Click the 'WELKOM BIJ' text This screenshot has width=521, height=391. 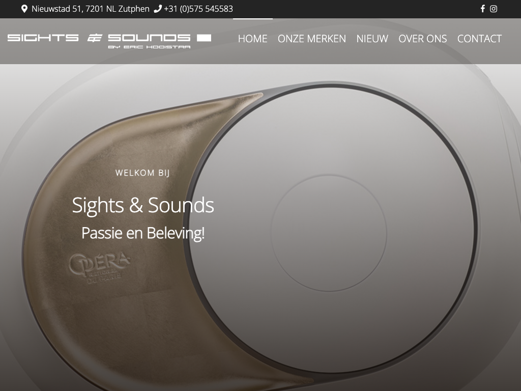click(x=142, y=173)
